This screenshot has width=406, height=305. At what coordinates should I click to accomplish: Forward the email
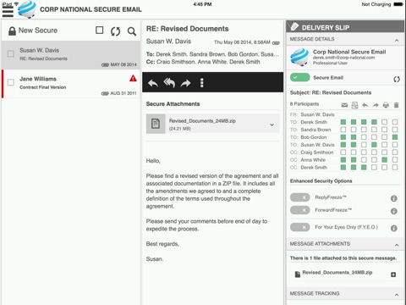tap(185, 83)
